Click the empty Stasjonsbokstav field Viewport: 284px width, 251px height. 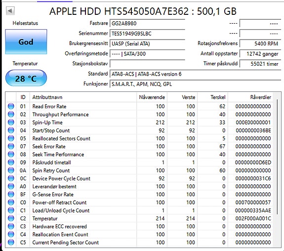pyautogui.click(x=147, y=64)
